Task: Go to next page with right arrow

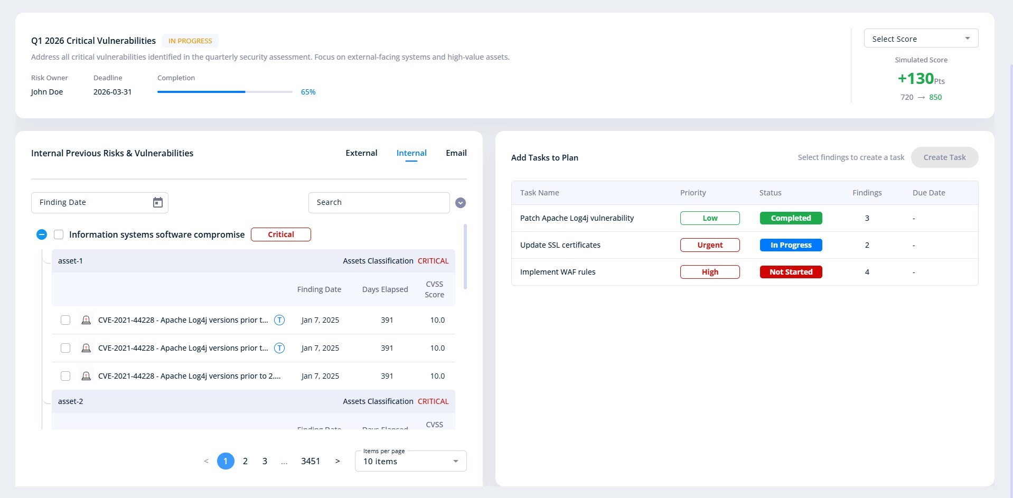Action: tap(337, 461)
